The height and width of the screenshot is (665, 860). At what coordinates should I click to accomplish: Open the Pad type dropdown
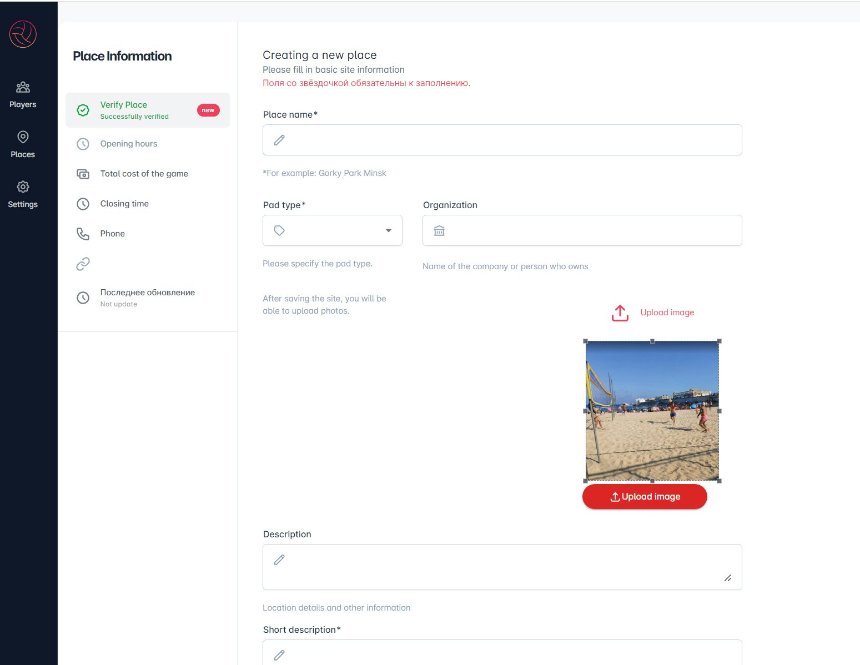click(x=333, y=230)
